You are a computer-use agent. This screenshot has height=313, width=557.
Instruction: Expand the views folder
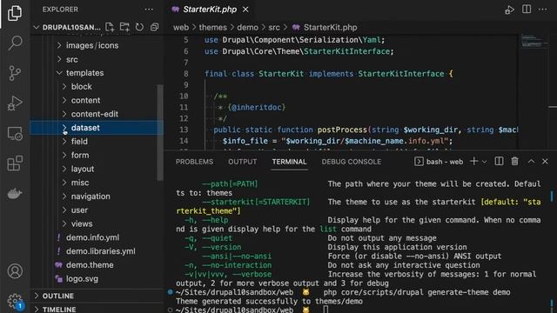[82, 224]
